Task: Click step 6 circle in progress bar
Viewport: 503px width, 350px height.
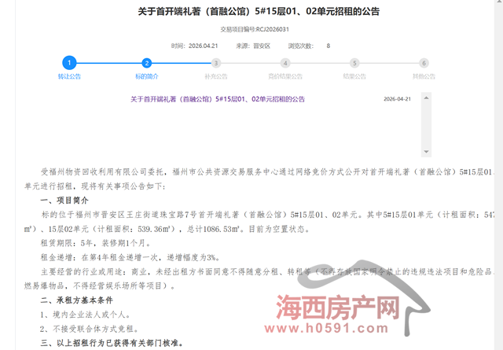Action: click(x=424, y=63)
